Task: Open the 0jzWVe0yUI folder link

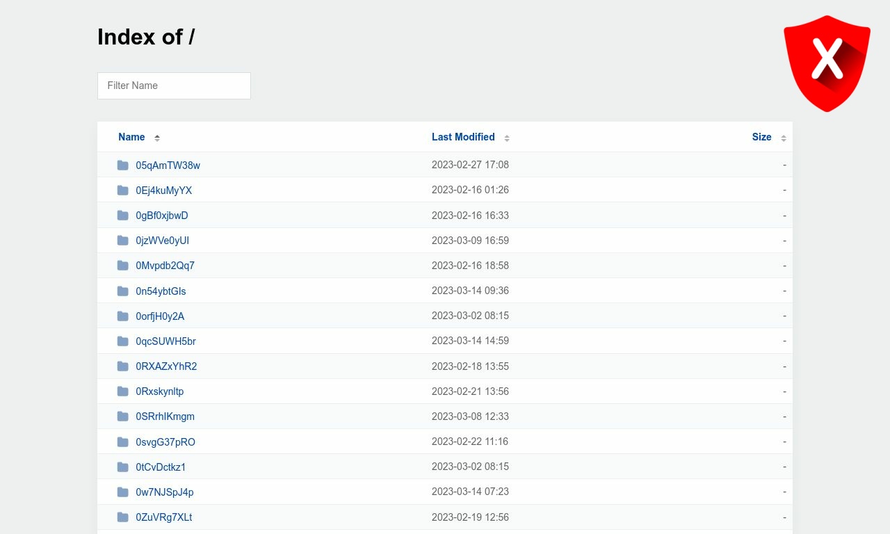Action: coord(162,241)
